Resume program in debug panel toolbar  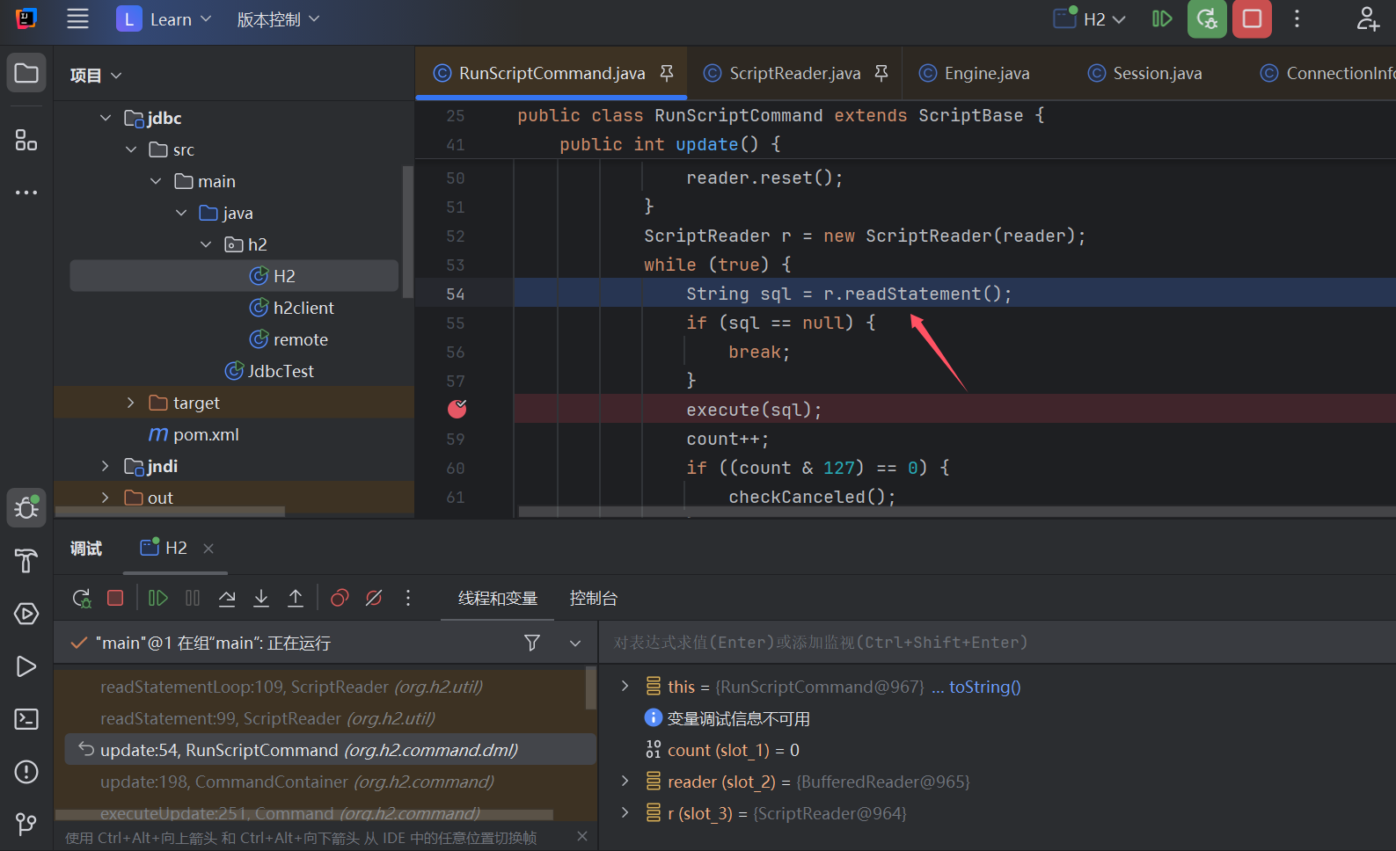click(158, 598)
